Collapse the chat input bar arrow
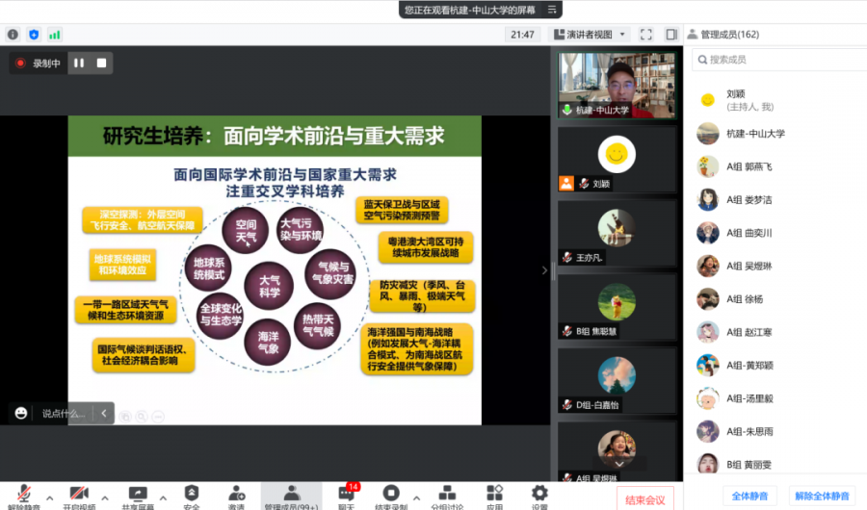 (x=104, y=413)
